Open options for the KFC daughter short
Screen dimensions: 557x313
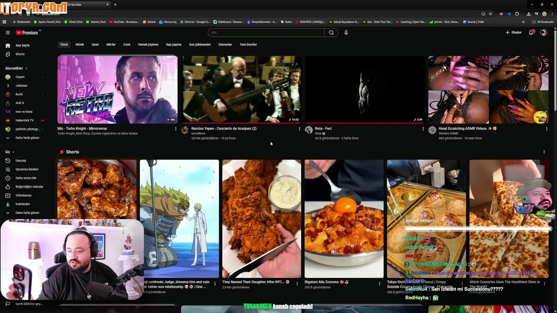tap(297, 283)
